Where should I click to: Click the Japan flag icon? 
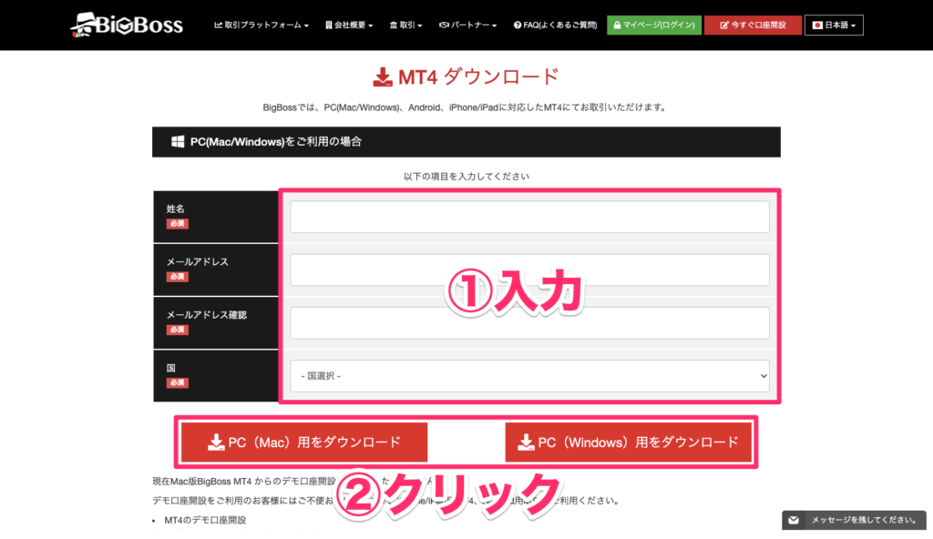pos(817,25)
